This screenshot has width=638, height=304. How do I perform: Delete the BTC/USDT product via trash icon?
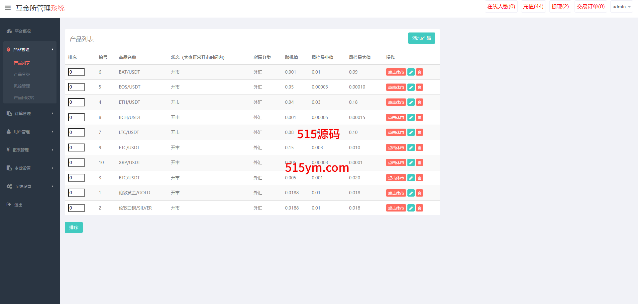[420, 178]
